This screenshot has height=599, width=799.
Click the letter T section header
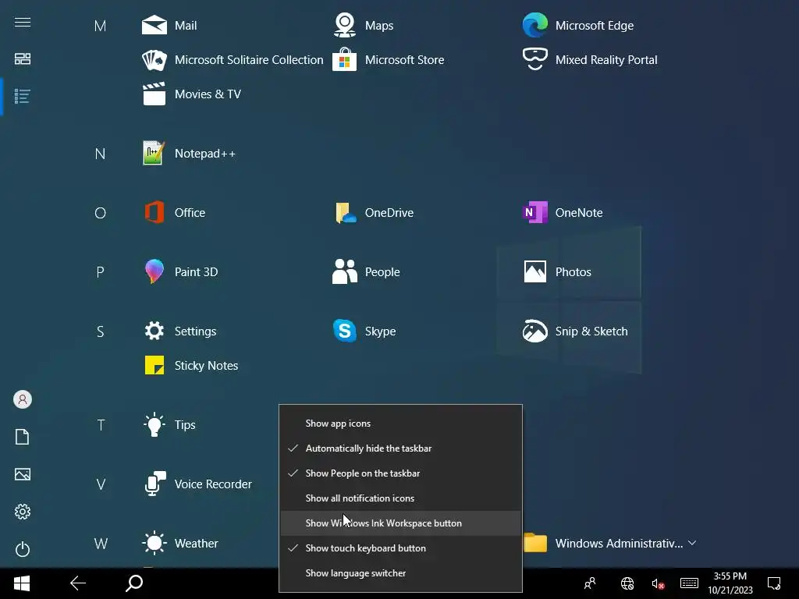(101, 425)
